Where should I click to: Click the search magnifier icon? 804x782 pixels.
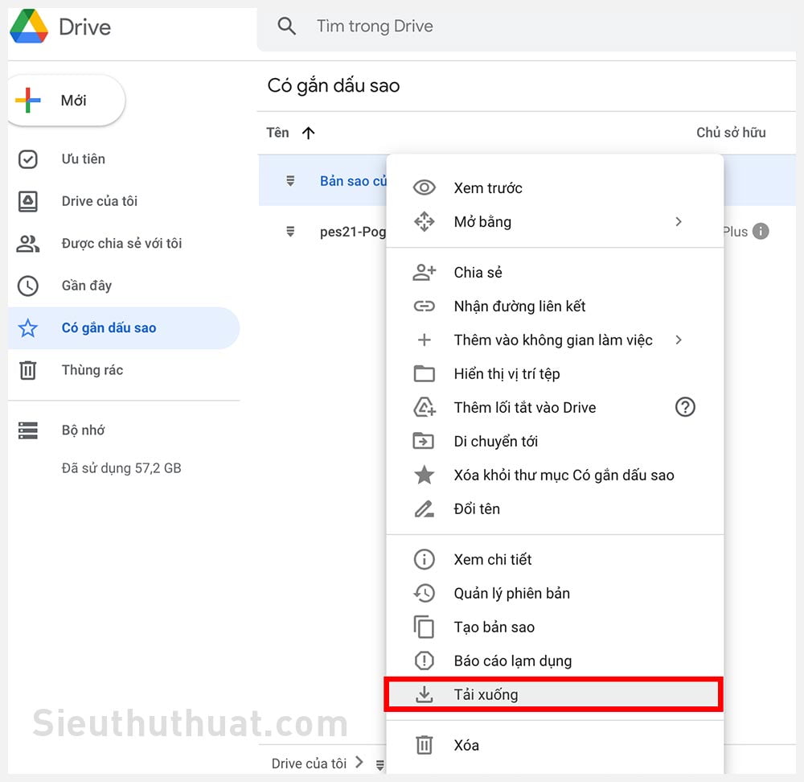(x=286, y=26)
